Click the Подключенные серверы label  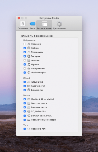tap(44, 120)
